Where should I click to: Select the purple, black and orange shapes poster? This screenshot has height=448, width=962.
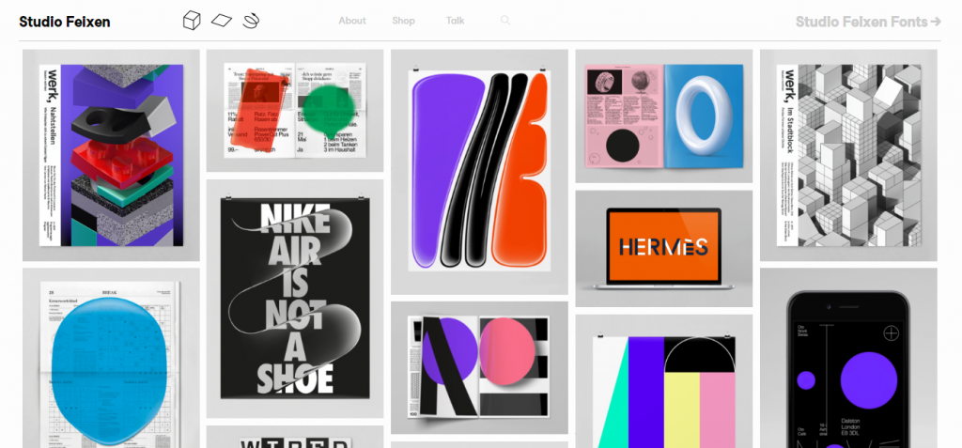coord(479,171)
